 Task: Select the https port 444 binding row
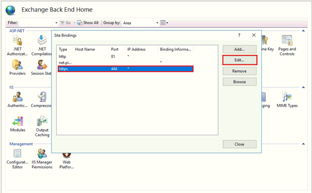tap(126, 69)
